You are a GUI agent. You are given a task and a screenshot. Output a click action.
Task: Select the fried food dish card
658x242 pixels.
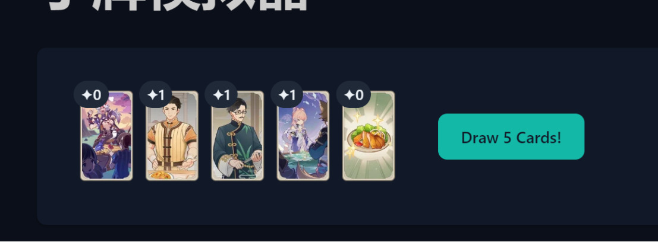coord(369,136)
